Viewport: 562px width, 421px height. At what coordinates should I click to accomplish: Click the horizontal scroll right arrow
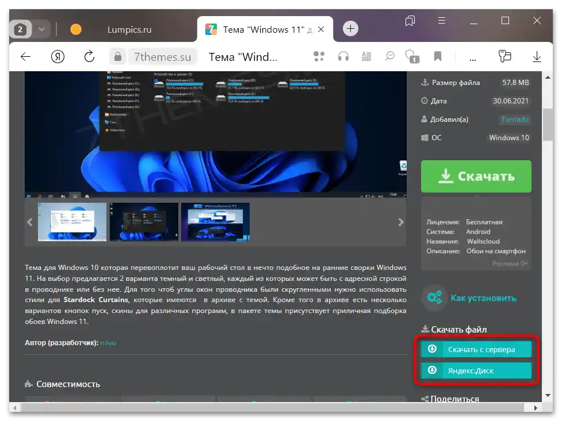pos(536,408)
